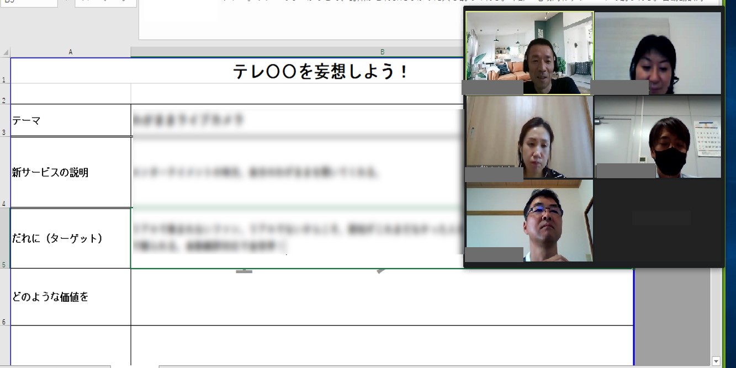Click row header 5 to select target row
736x368 pixels.
point(4,238)
